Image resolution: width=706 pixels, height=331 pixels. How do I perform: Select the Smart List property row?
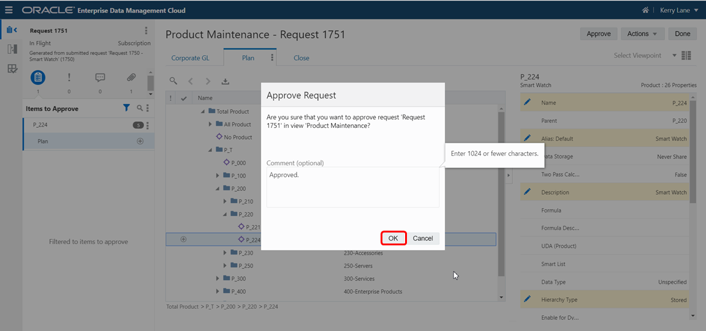click(605, 264)
